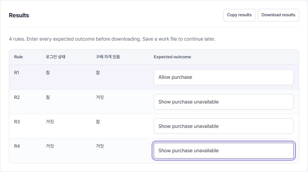This screenshot has height=172, width=308.
Task: Click the 로그인 상태 column header
Action: (x=56, y=57)
